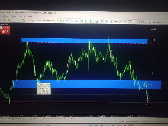Select the equidistant channel tool
This screenshot has width=168, height=126.
(x=125, y=22)
